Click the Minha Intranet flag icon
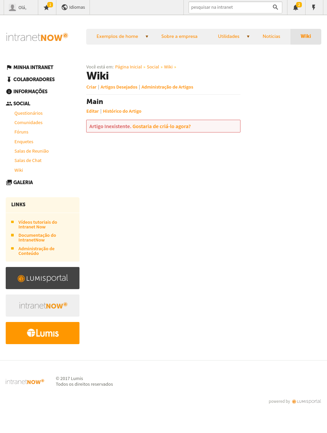327x433 pixels. 9,67
